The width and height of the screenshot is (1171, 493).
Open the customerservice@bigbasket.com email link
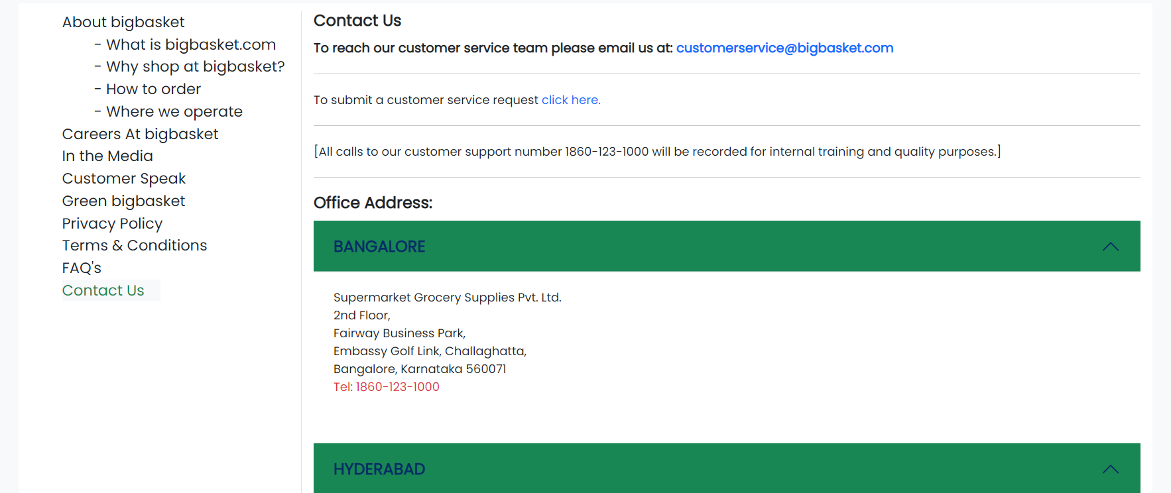(784, 48)
